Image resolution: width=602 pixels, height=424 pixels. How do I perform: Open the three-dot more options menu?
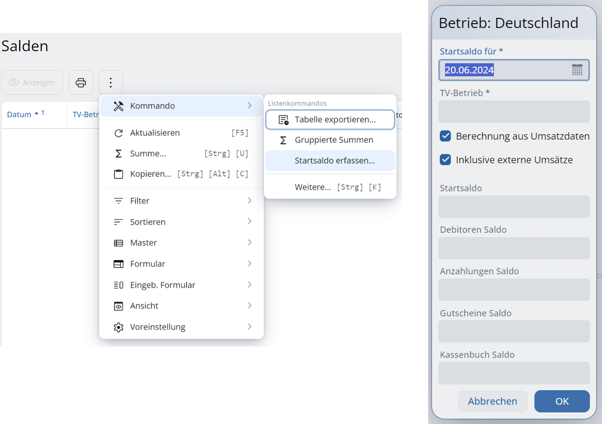click(x=111, y=83)
